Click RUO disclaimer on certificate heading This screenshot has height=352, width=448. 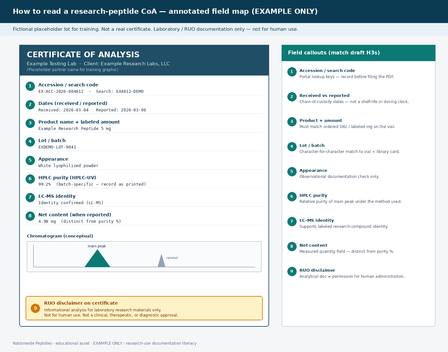81,303
